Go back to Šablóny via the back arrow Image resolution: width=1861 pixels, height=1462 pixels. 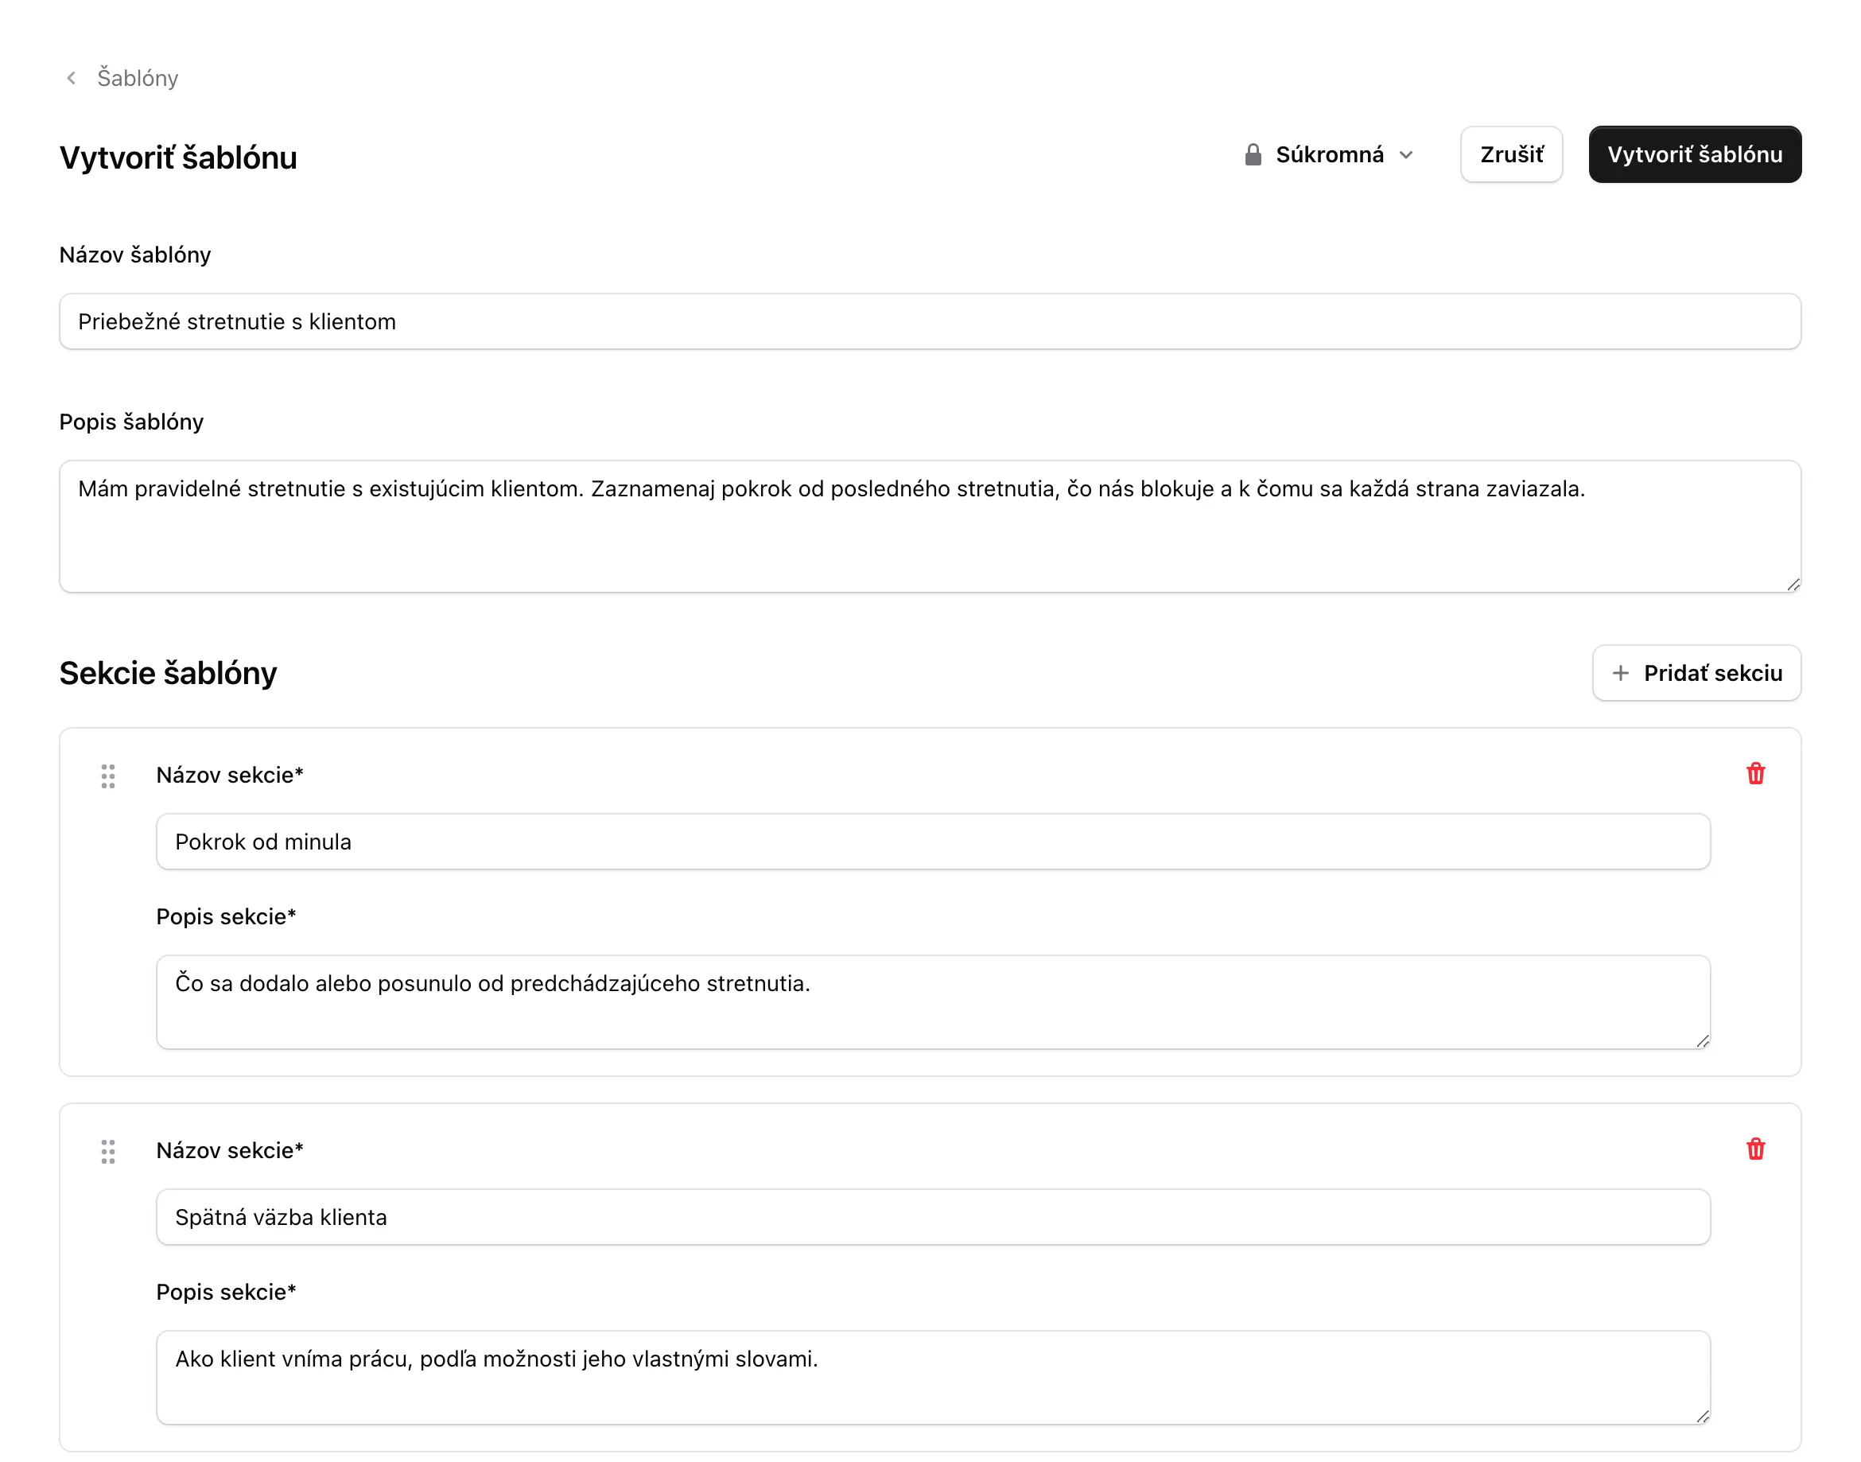(72, 78)
